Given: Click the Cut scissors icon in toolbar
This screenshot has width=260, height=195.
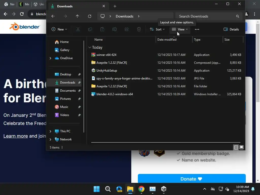Looking at the screenshot, I should (x=78, y=29).
